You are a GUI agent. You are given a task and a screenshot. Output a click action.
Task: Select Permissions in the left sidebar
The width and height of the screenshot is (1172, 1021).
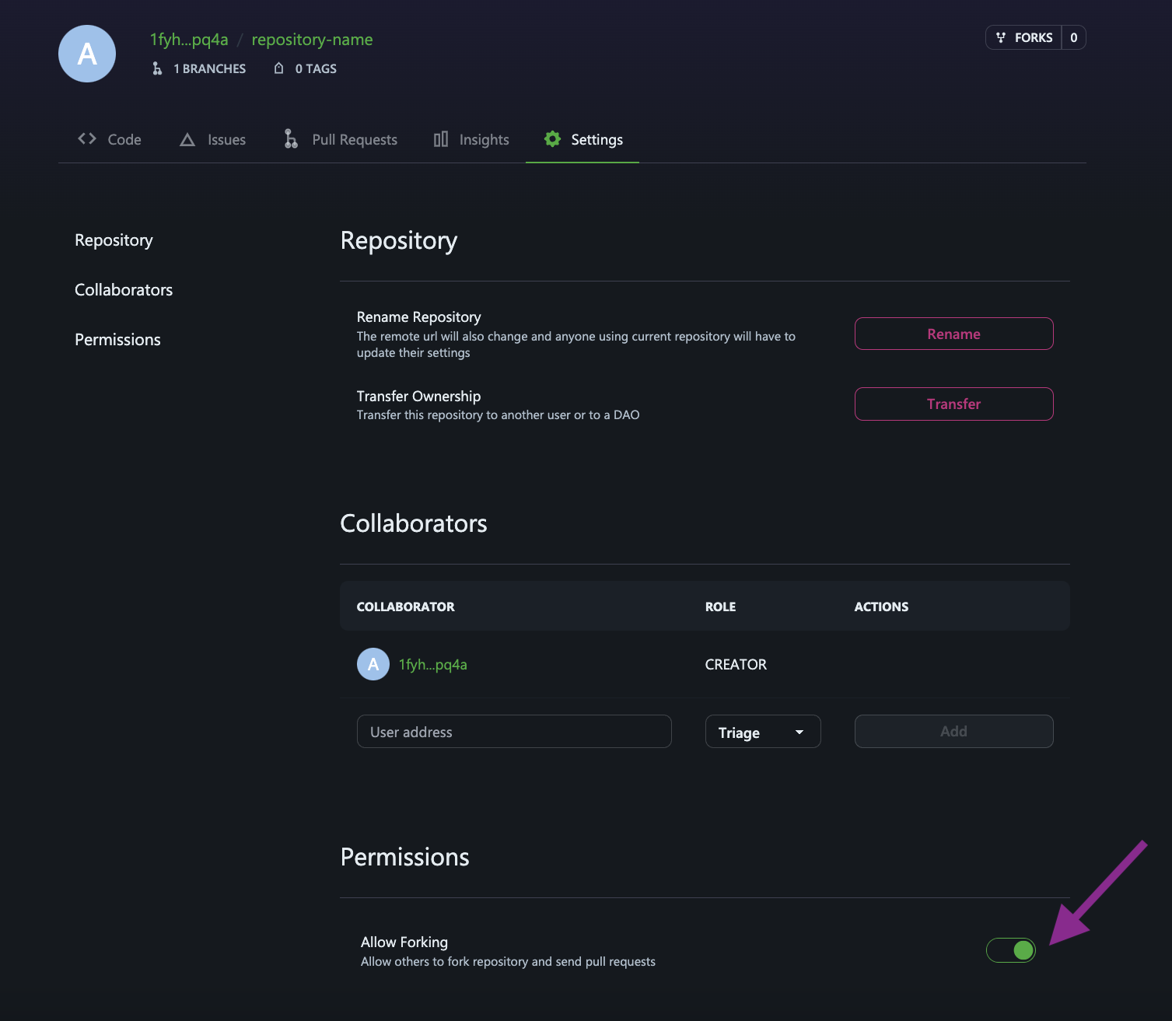117,340
